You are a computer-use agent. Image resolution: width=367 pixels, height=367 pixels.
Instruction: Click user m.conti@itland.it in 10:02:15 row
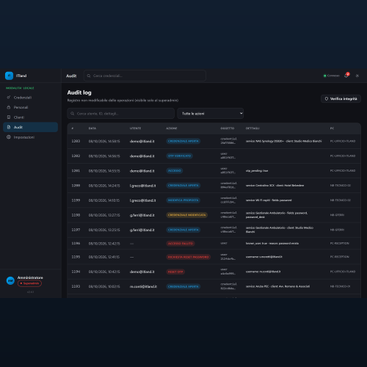pos(143,286)
